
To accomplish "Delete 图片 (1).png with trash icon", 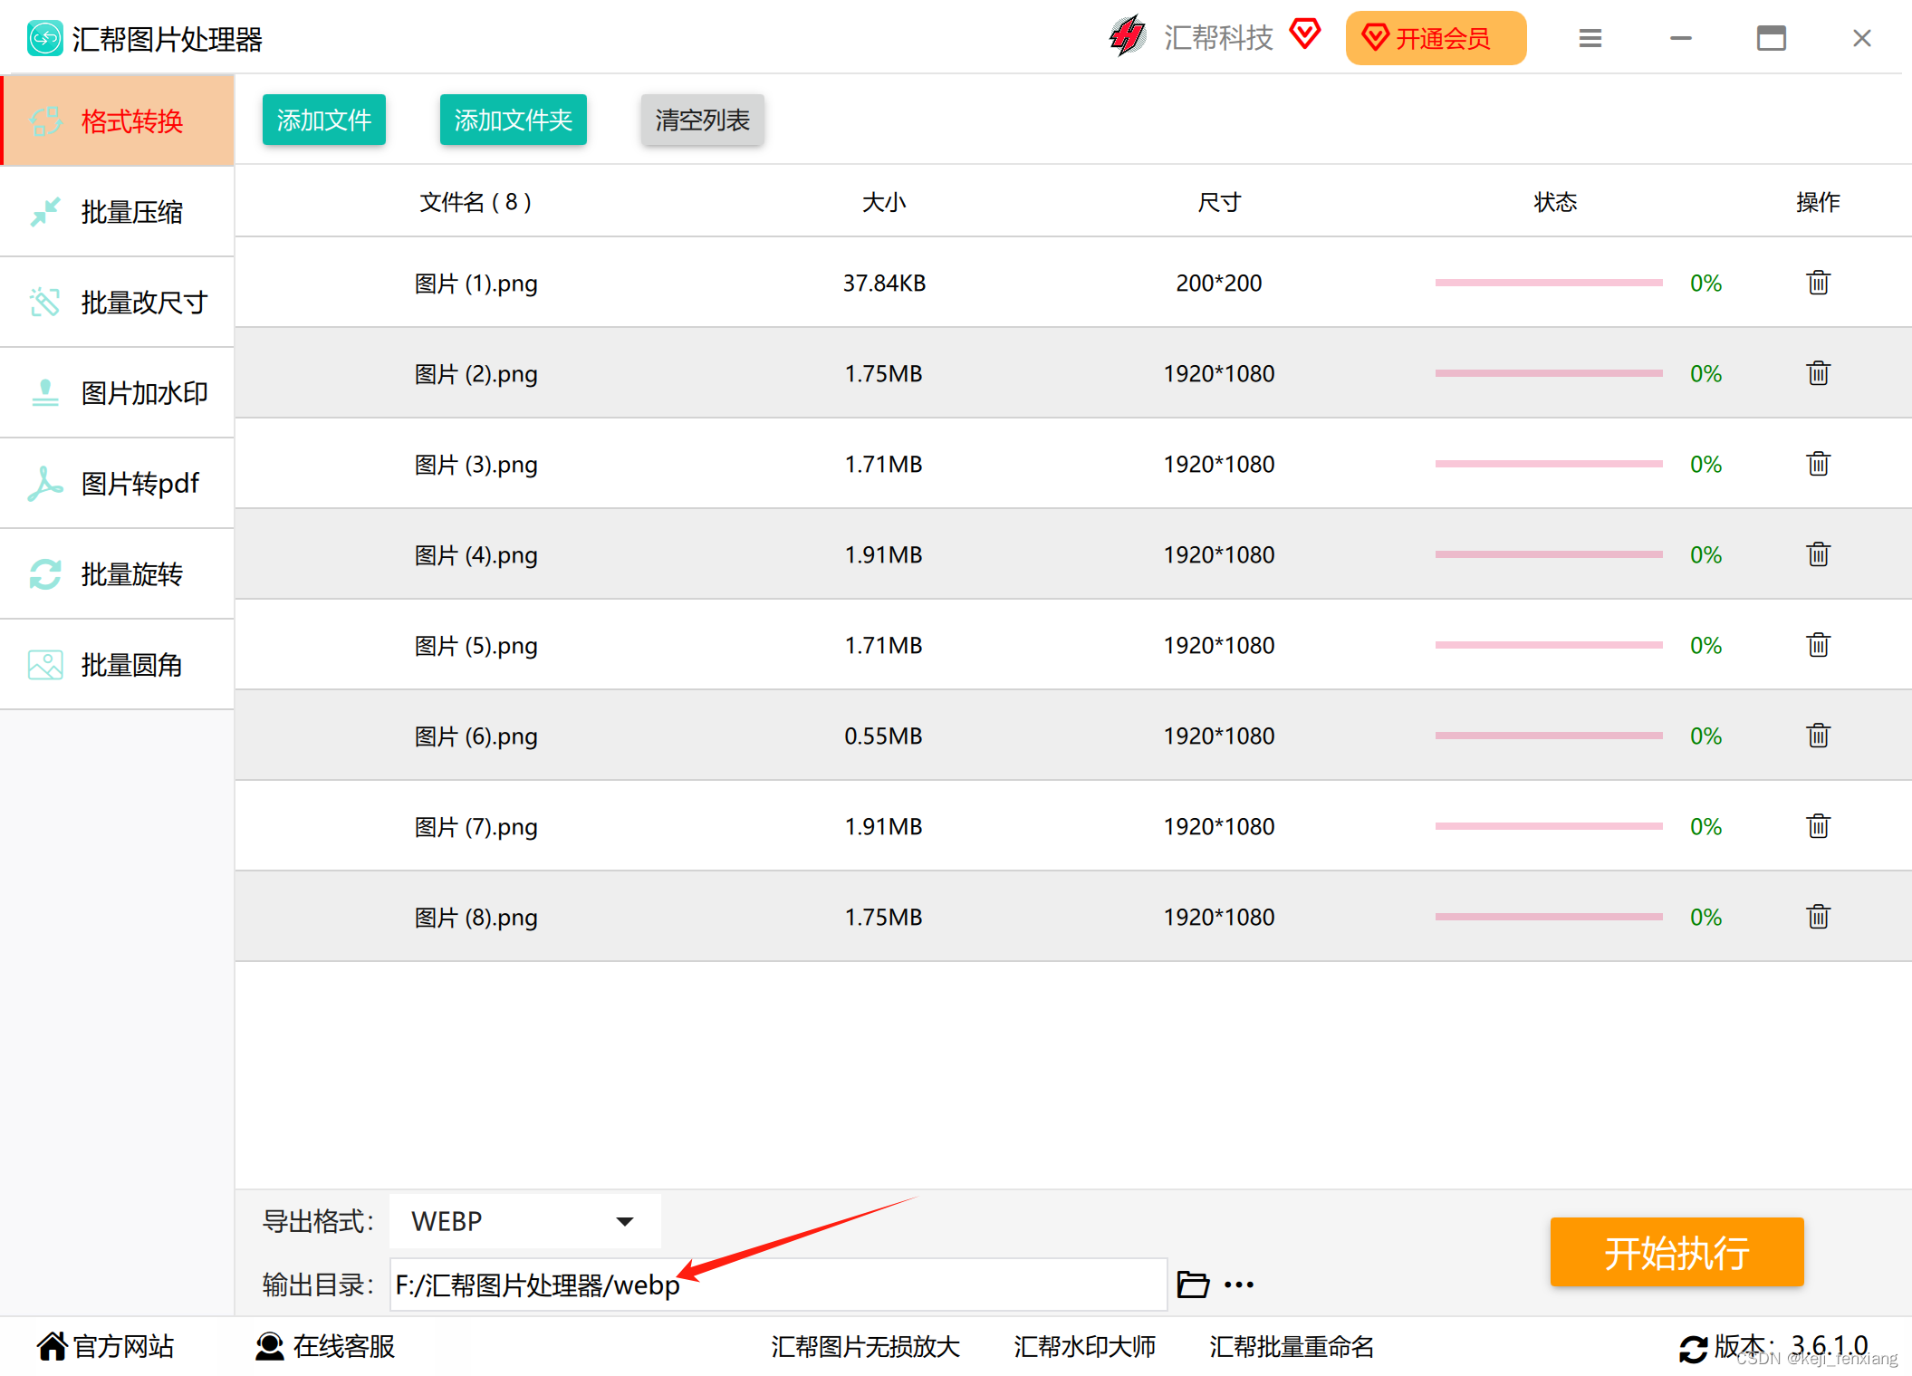I will coord(1818,283).
